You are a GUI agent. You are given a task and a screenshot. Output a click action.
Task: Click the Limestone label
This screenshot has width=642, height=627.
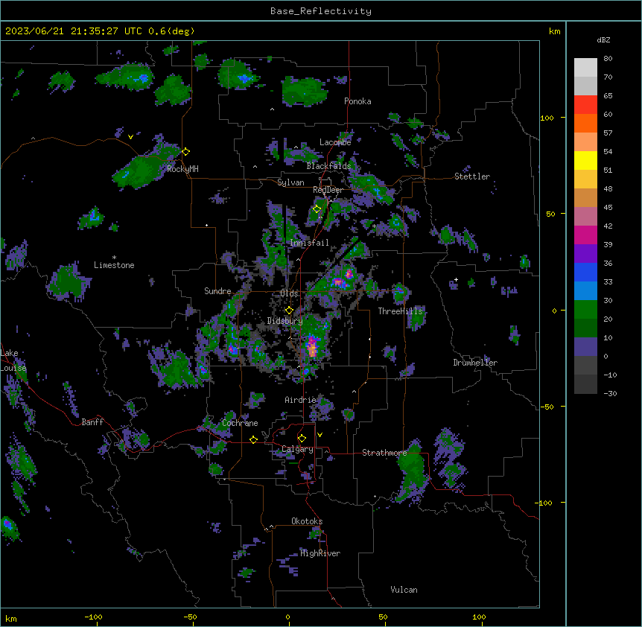[114, 265]
